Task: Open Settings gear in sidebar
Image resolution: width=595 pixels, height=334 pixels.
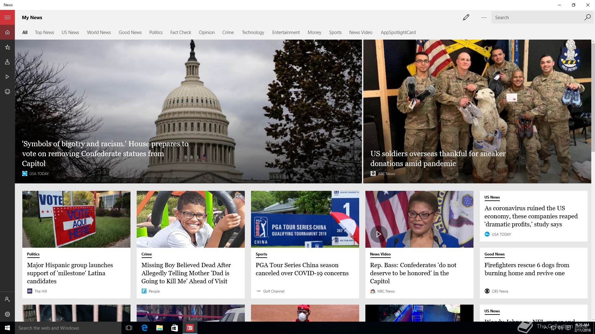Action: point(7,314)
